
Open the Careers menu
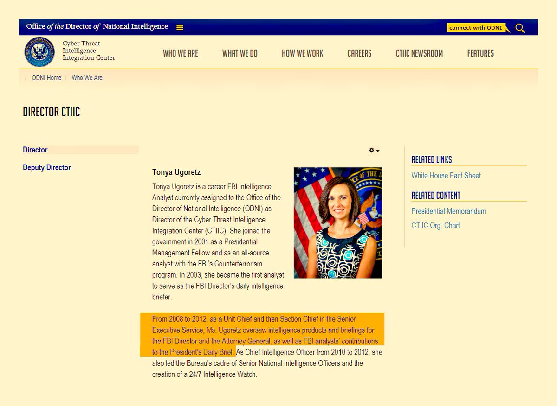[x=359, y=53]
